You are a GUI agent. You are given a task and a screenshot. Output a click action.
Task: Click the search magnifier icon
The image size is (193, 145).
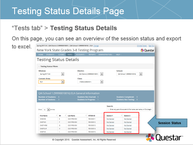tap(109, 109)
